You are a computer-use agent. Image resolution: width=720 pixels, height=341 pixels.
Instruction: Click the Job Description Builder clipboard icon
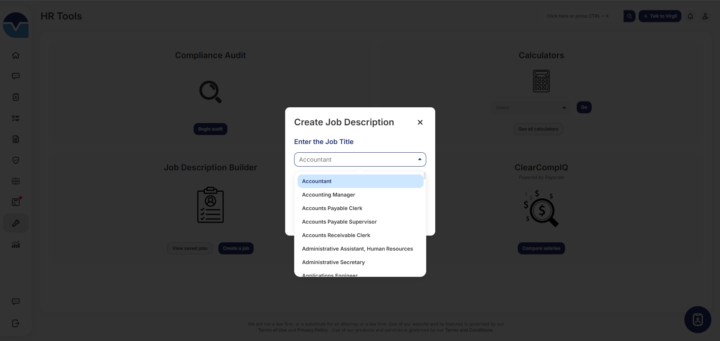pos(210,205)
